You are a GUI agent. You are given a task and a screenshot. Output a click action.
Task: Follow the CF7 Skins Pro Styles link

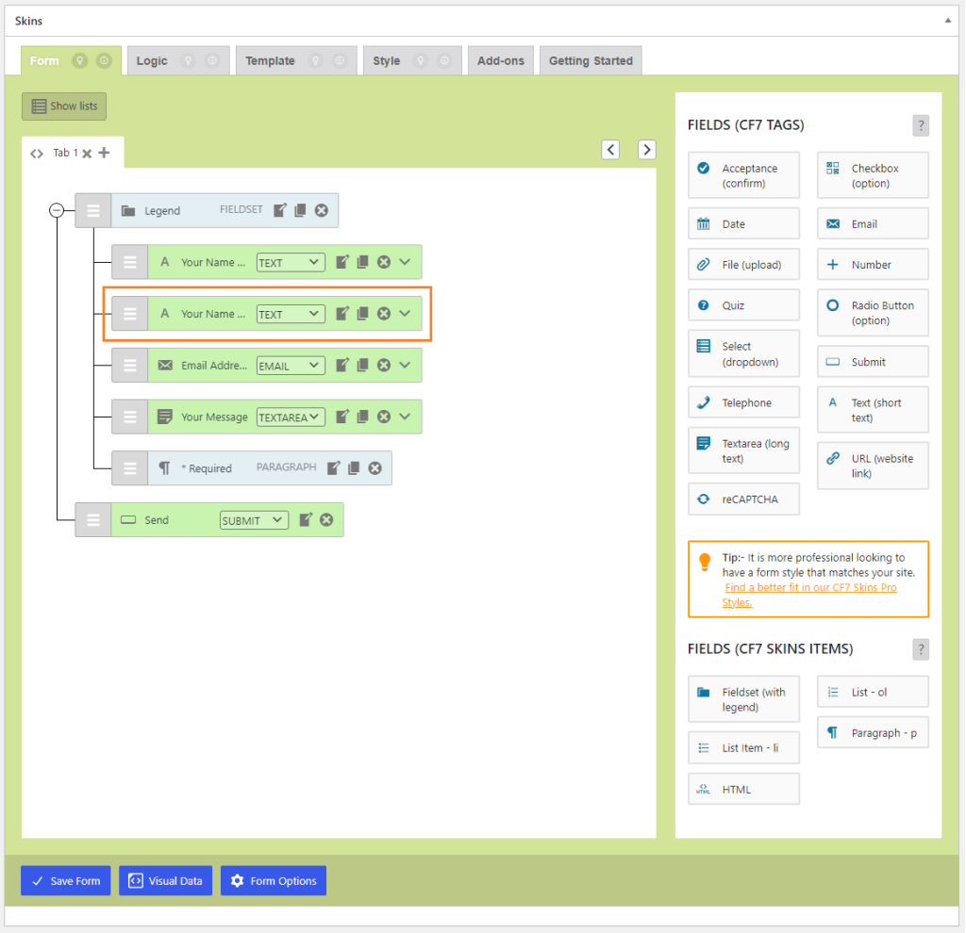[809, 595]
